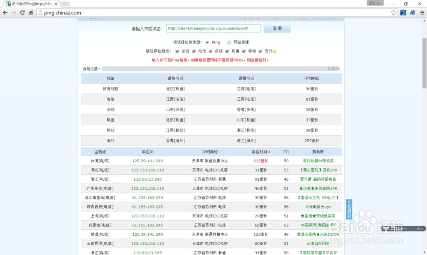427x255 pixels.
Task: Go back using browser back arrow
Action: pyautogui.click(x=5, y=12)
